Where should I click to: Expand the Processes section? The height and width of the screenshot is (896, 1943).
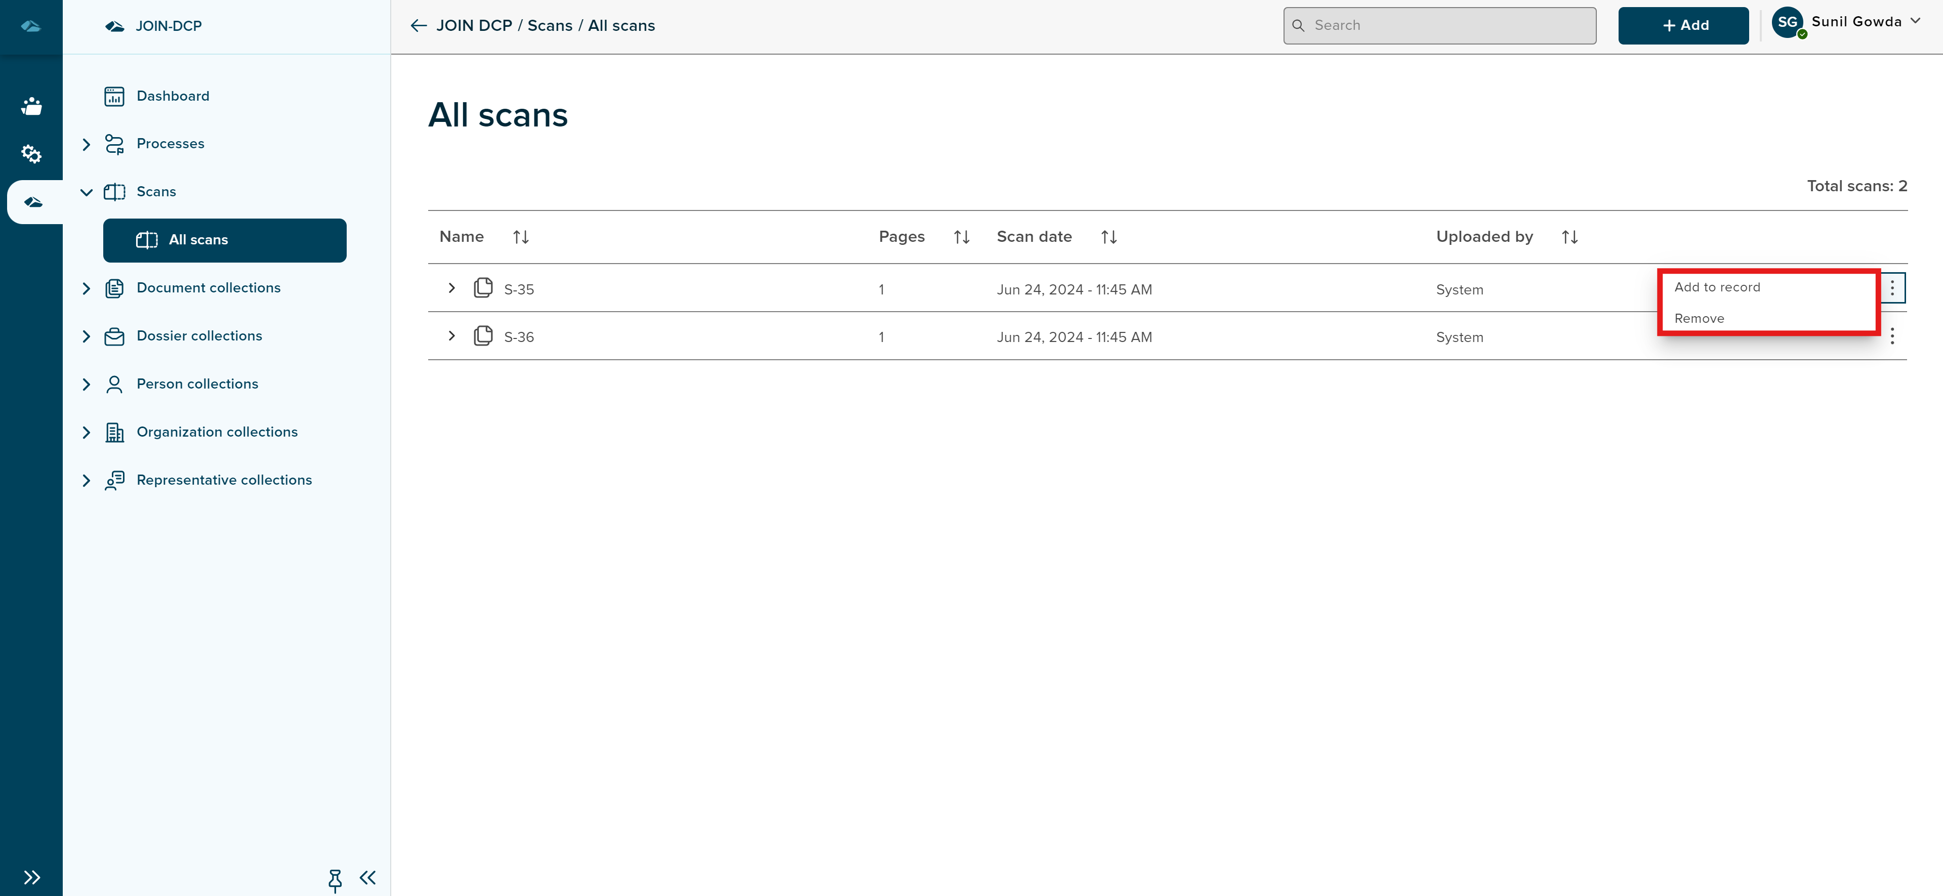(86, 143)
